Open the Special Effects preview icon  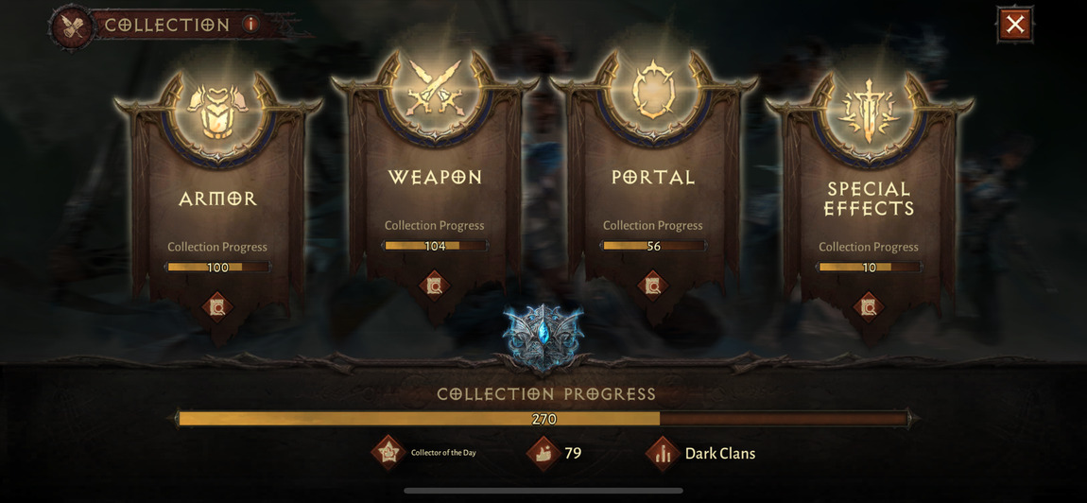point(869,306)
